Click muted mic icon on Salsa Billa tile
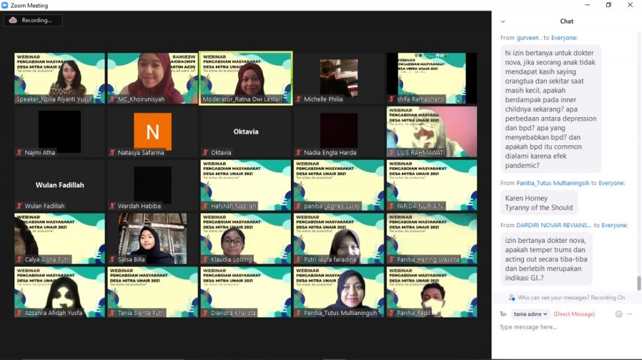The image size is (642, 360). point(112,260)
